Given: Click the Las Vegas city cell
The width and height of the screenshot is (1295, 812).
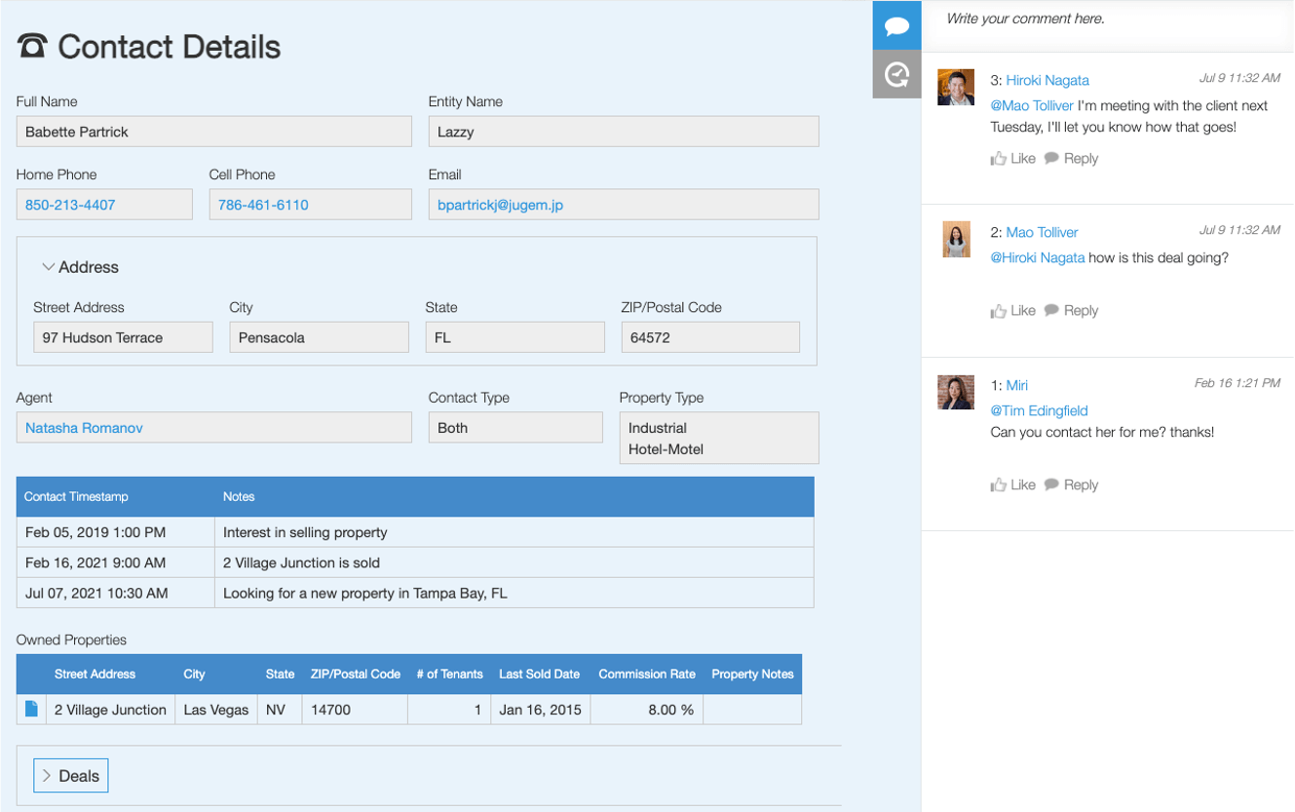Looking at the screenshot, I should coord(216,710).
